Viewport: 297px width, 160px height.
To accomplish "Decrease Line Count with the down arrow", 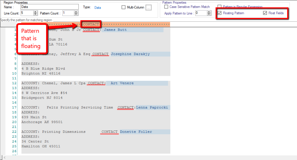I will (36, 14).
